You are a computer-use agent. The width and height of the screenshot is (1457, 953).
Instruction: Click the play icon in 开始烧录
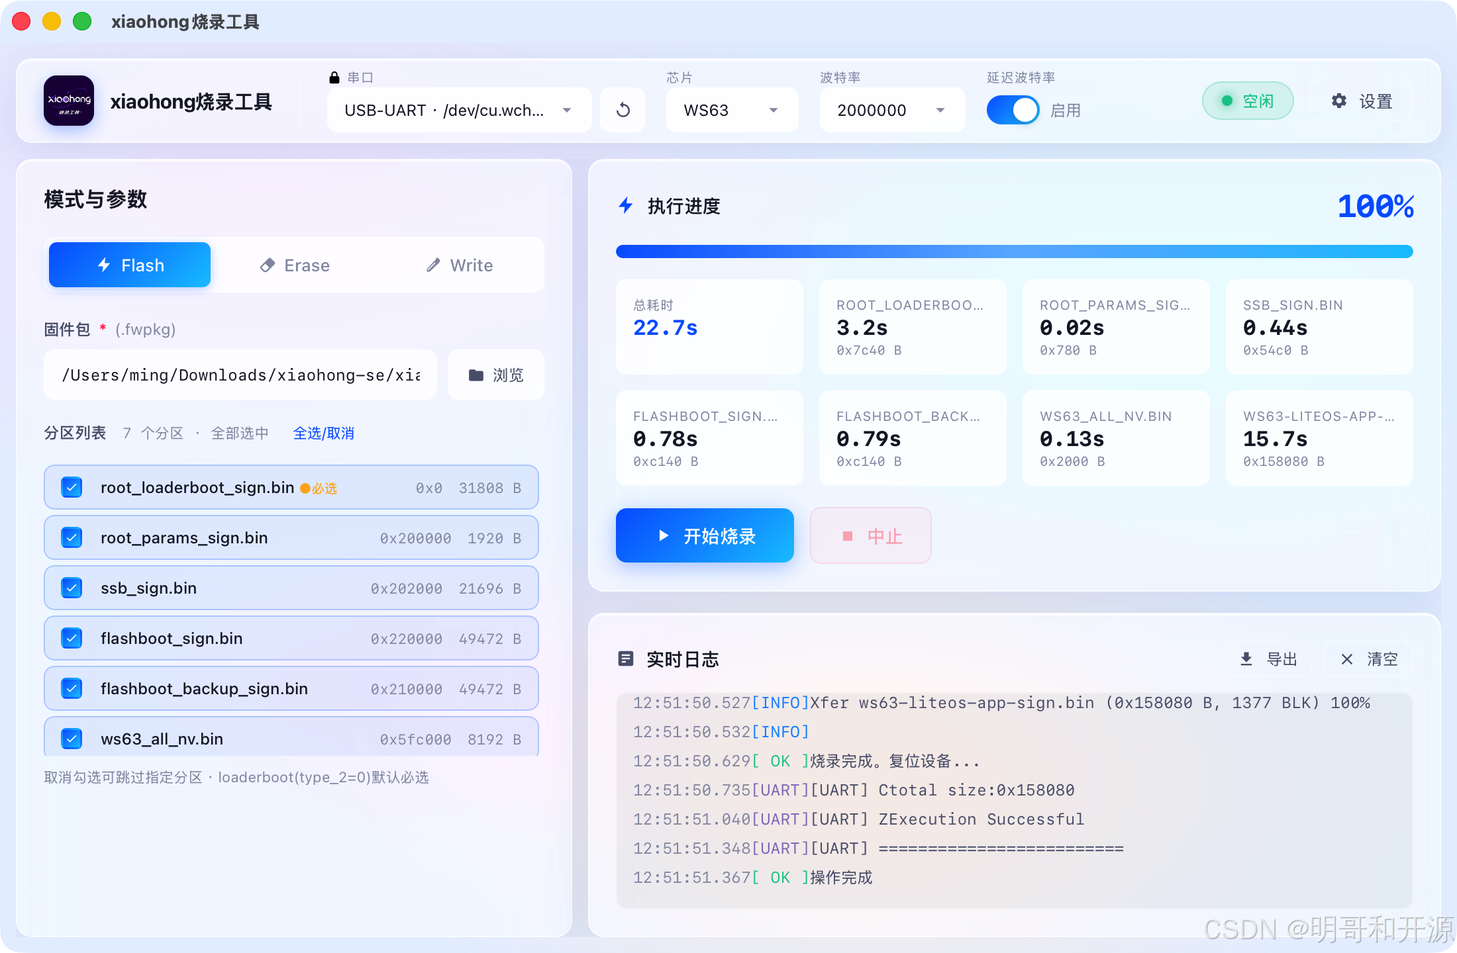click(x=664, y=535)
